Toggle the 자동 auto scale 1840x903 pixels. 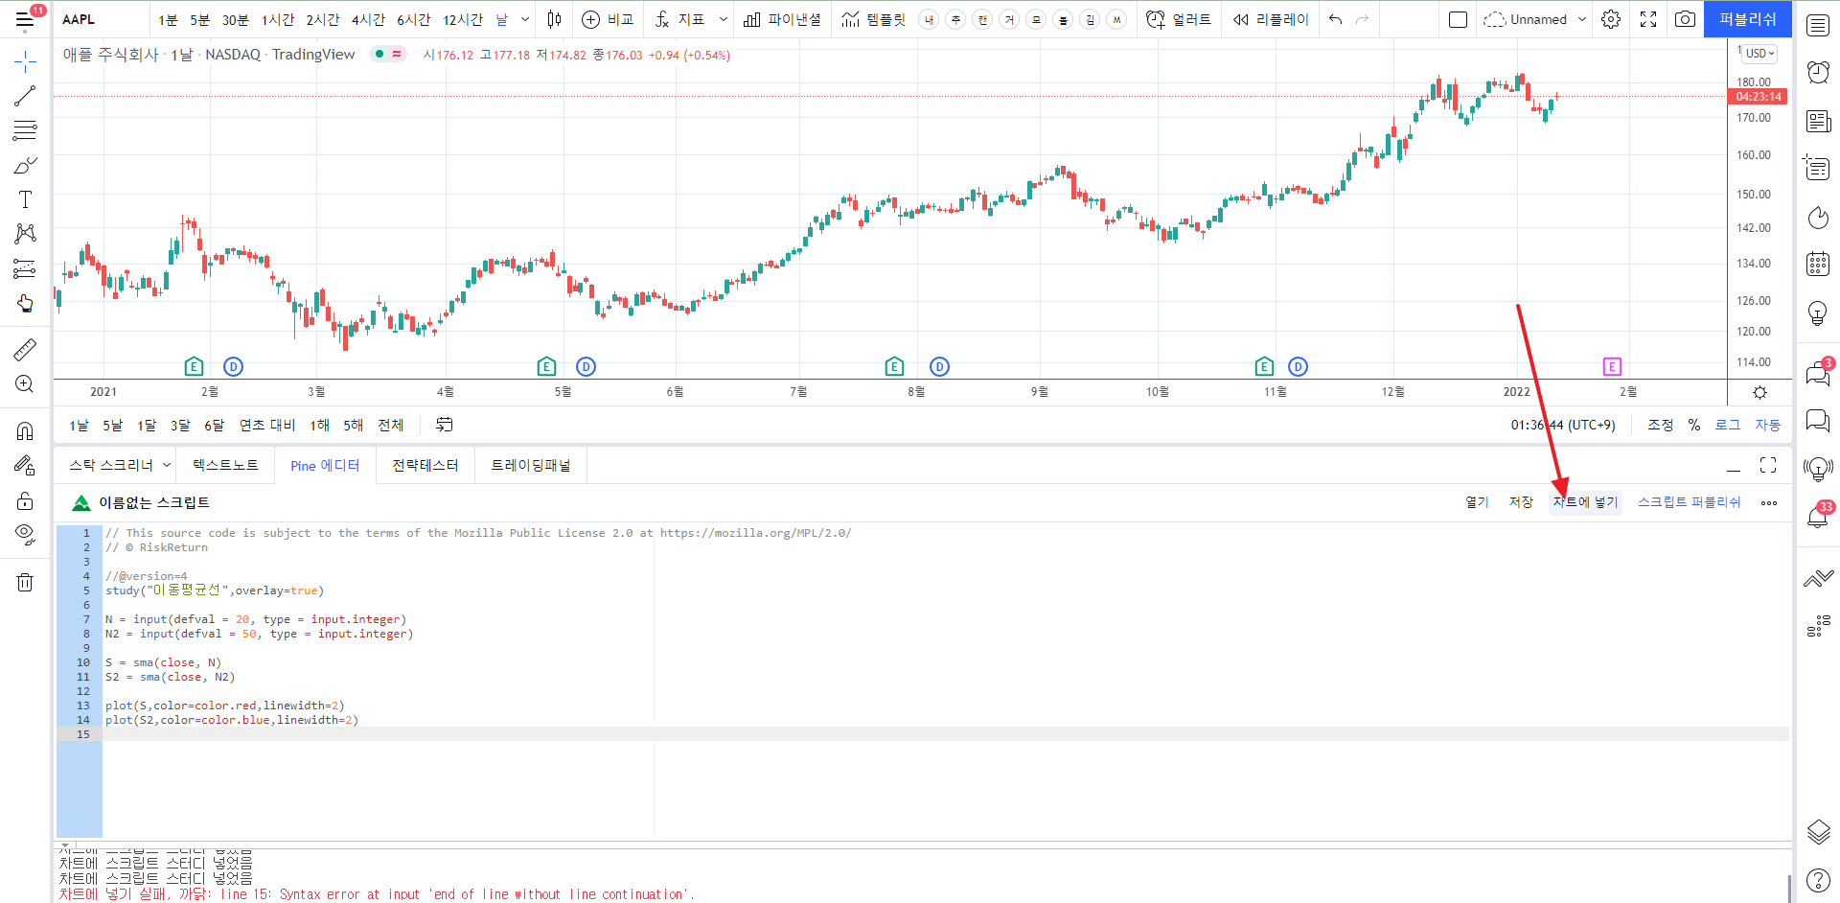(1768, 425)
